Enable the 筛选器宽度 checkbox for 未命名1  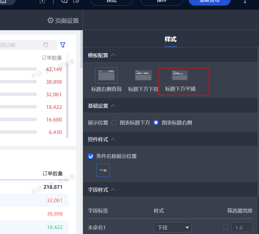click(x=226, y=227)
